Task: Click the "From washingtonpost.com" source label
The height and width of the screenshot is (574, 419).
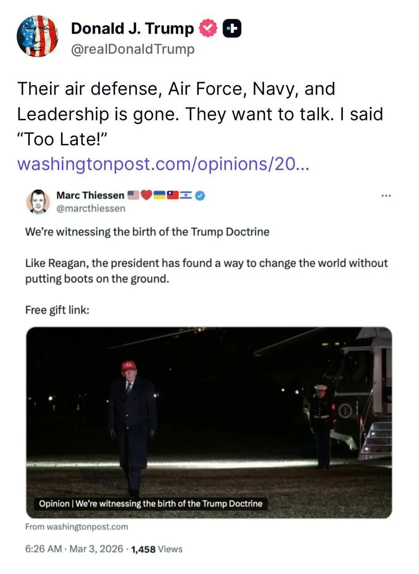Action: point(77,527)
